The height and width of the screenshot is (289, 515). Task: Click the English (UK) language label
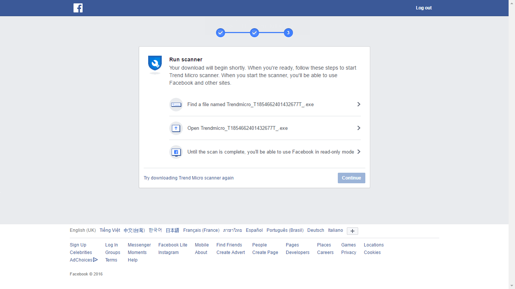(83, 230)
